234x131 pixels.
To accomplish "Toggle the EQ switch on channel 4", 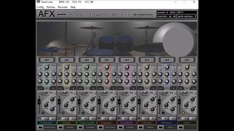I will (x=115, y=93).
